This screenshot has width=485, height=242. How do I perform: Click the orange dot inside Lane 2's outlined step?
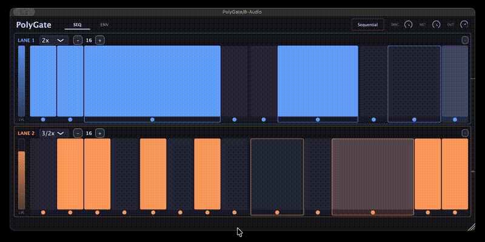click(x=277, y=212)
